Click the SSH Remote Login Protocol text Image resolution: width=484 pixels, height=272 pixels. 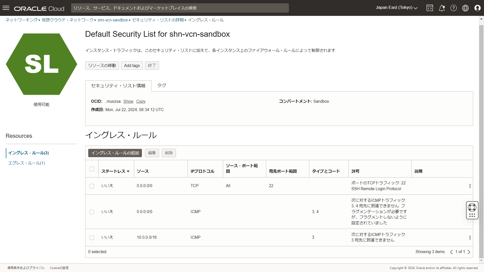376,189
